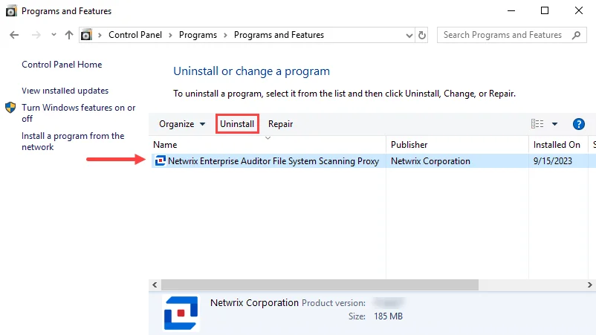The height and width of the screenshot is (335, 596).
Task: Click the Repair toolbar button
Action: [x=280, y=124]
